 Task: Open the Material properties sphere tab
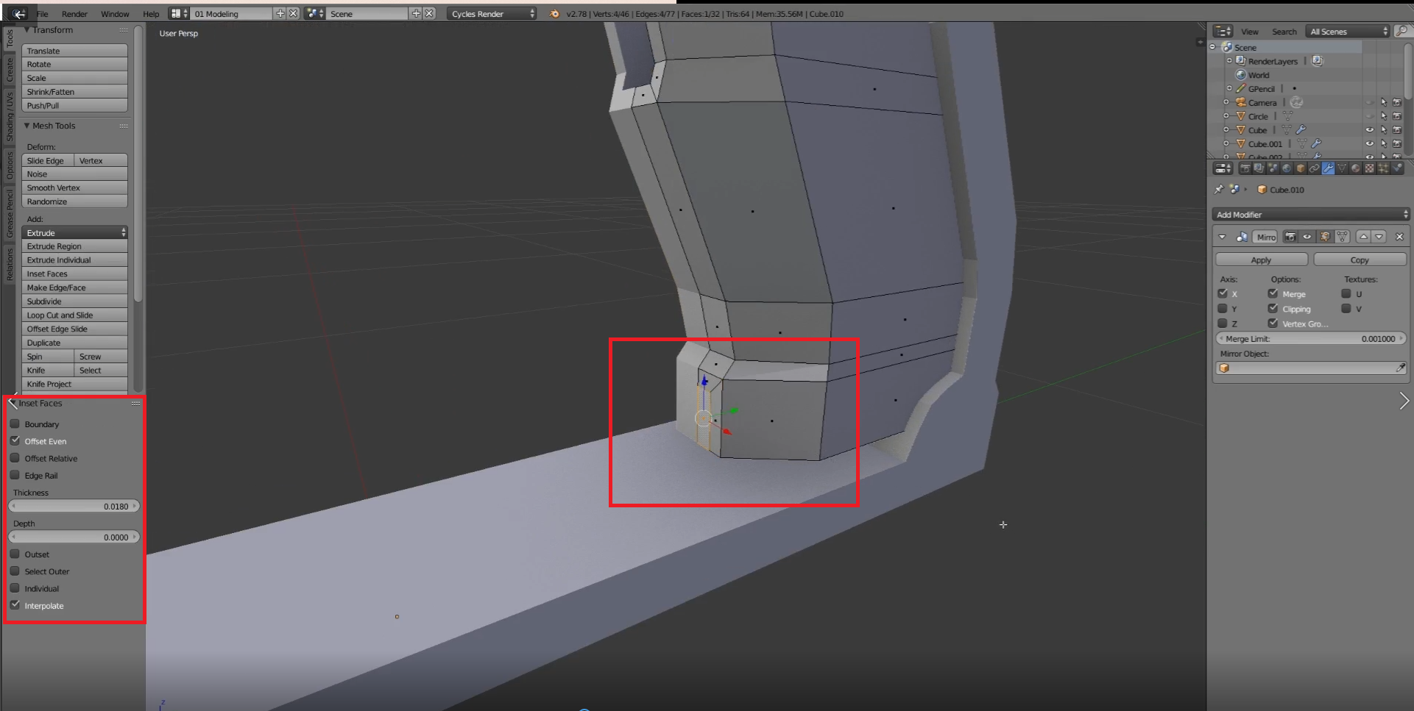(x=1356, y=168)
